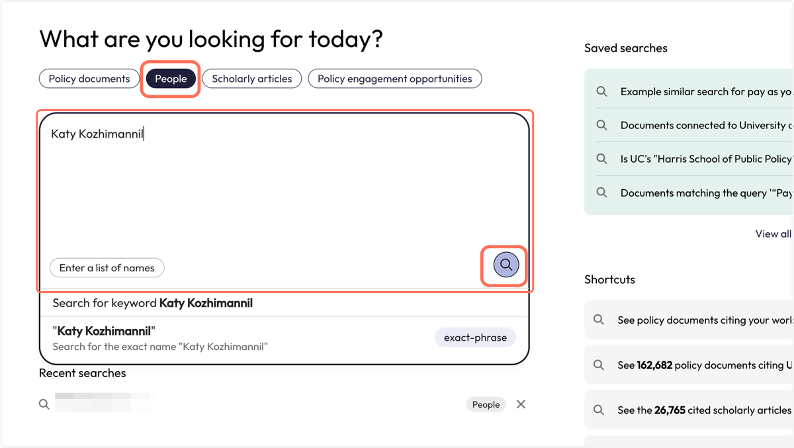The height and width of the screenshot is (448, 794).
Task: Click the People tag on recent search
Action: point(486,404)
